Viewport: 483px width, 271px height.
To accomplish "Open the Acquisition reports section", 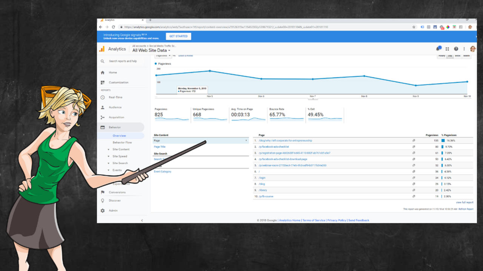I will click(116, 117).
